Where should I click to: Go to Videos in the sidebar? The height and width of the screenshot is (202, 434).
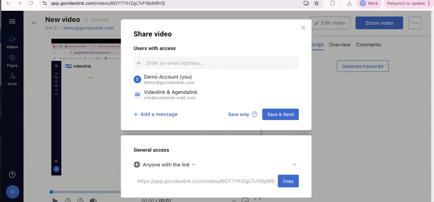point(12,42)
